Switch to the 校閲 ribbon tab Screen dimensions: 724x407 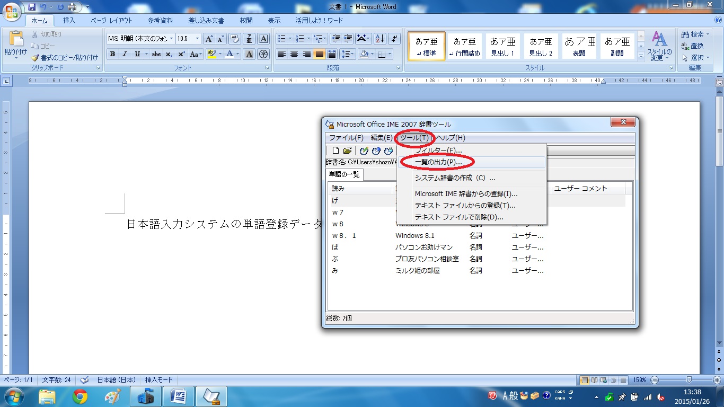246,21
